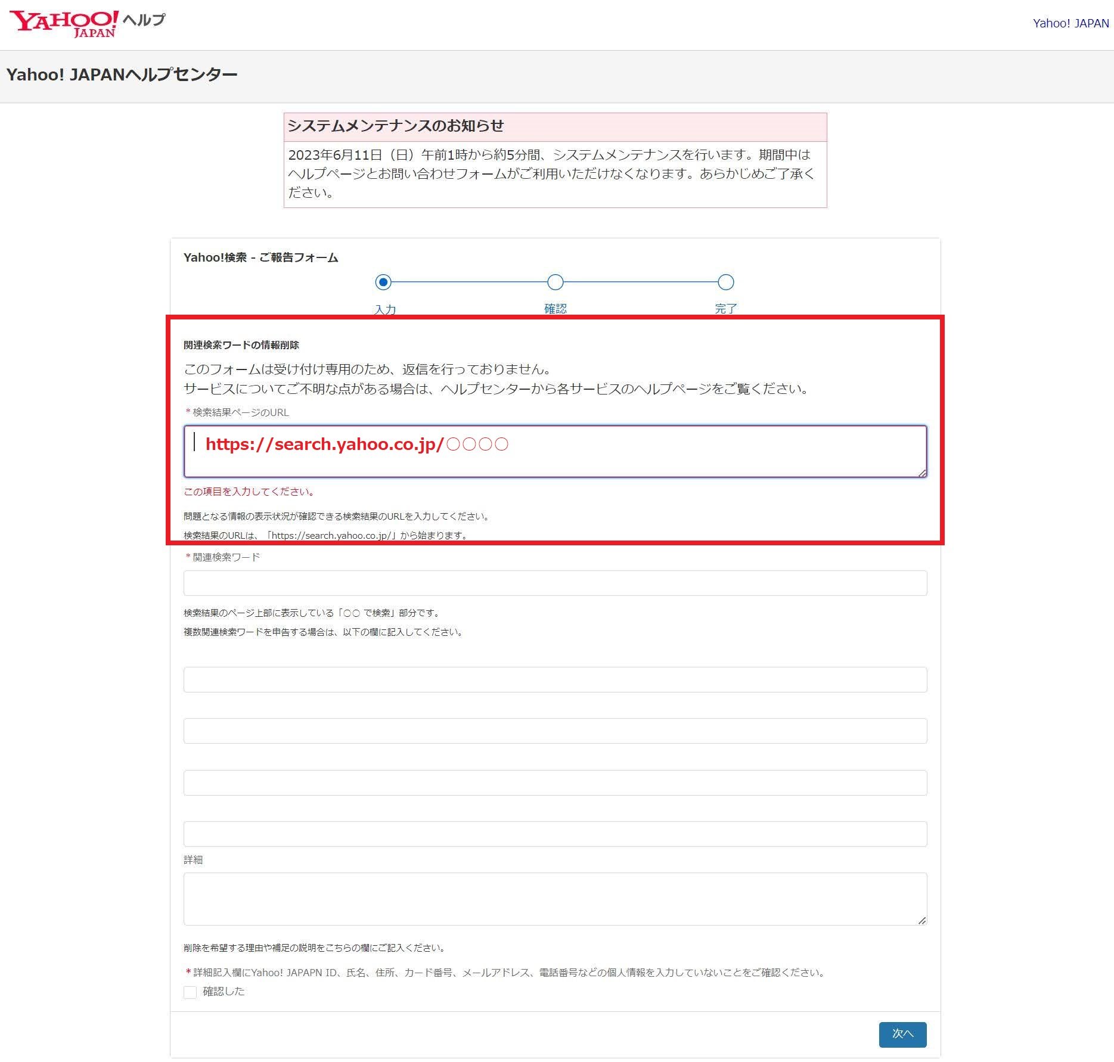Focus the 関連検索ワード input field

coord(555,583)
